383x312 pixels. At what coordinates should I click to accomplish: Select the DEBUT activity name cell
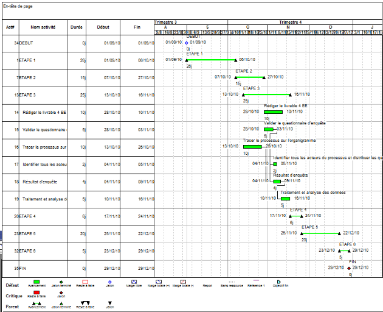point(43,43)
